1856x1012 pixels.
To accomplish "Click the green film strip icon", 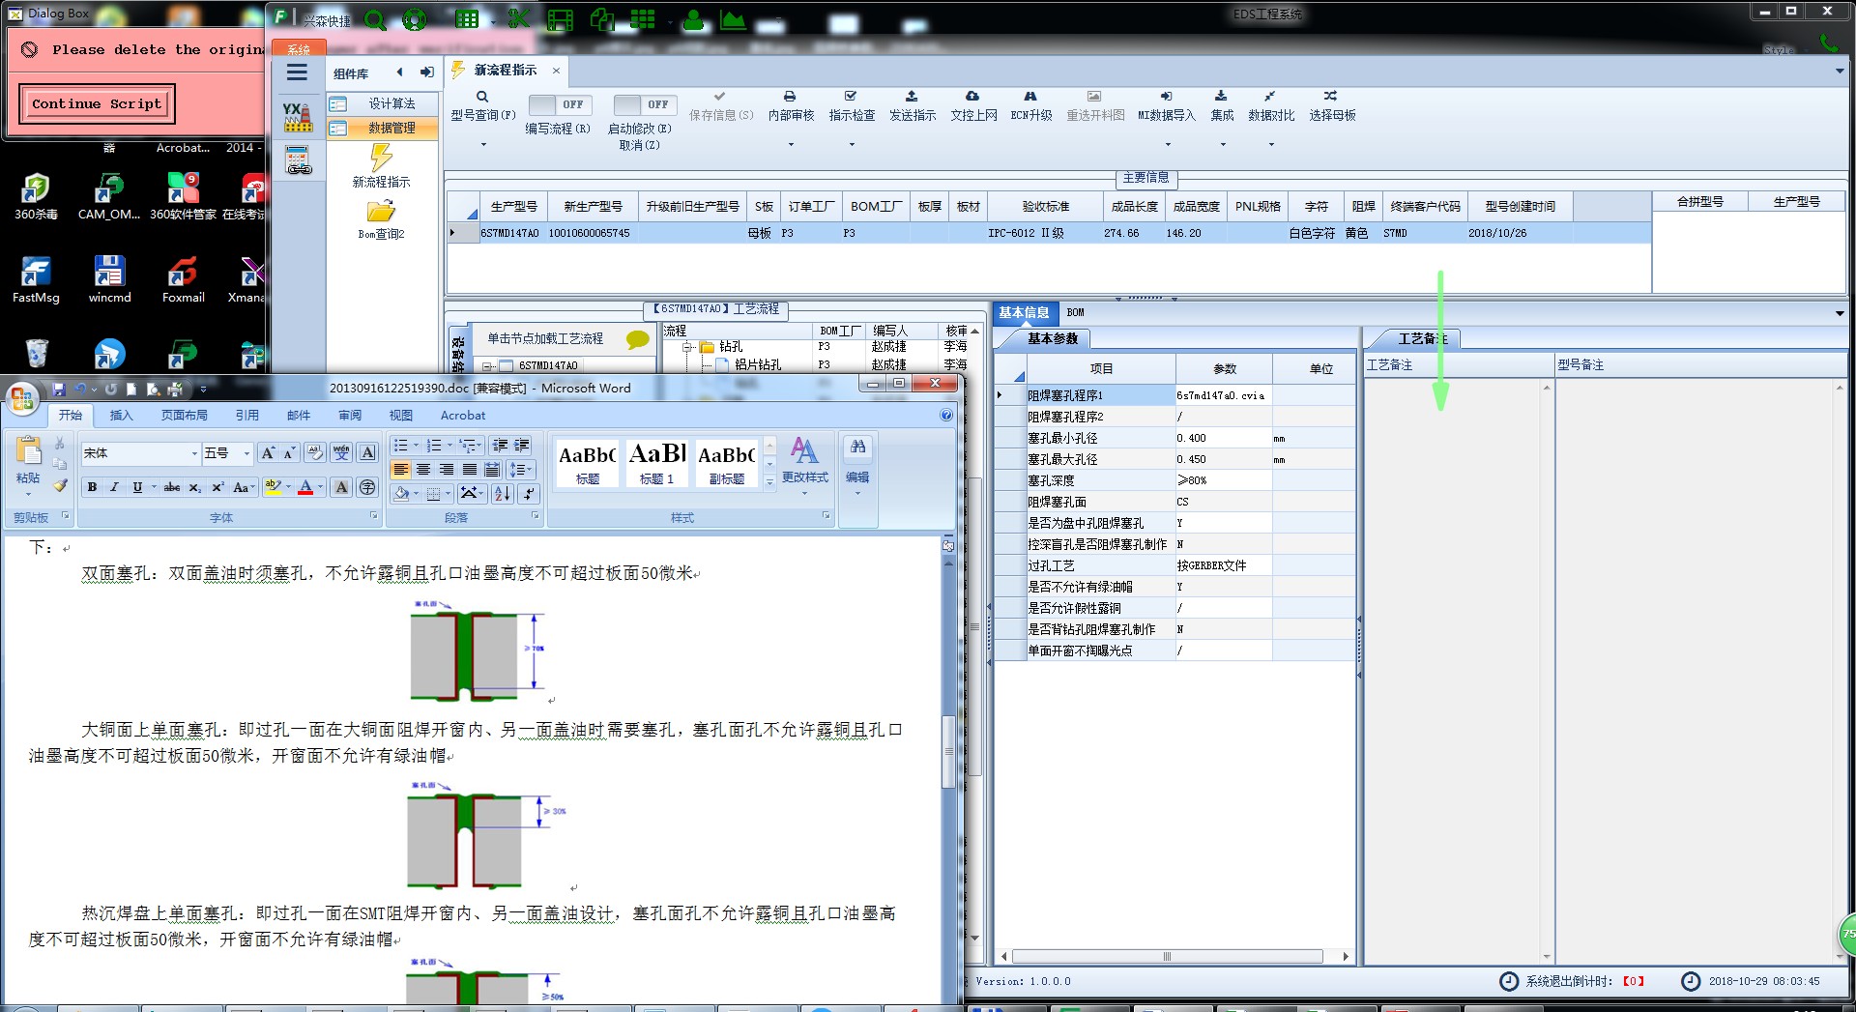I will [x=560, y=19].
